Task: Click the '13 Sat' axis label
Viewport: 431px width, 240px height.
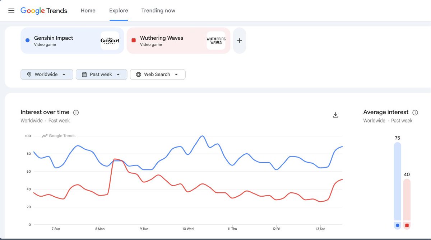Action: pyautogui.click(x=320, y=229)
